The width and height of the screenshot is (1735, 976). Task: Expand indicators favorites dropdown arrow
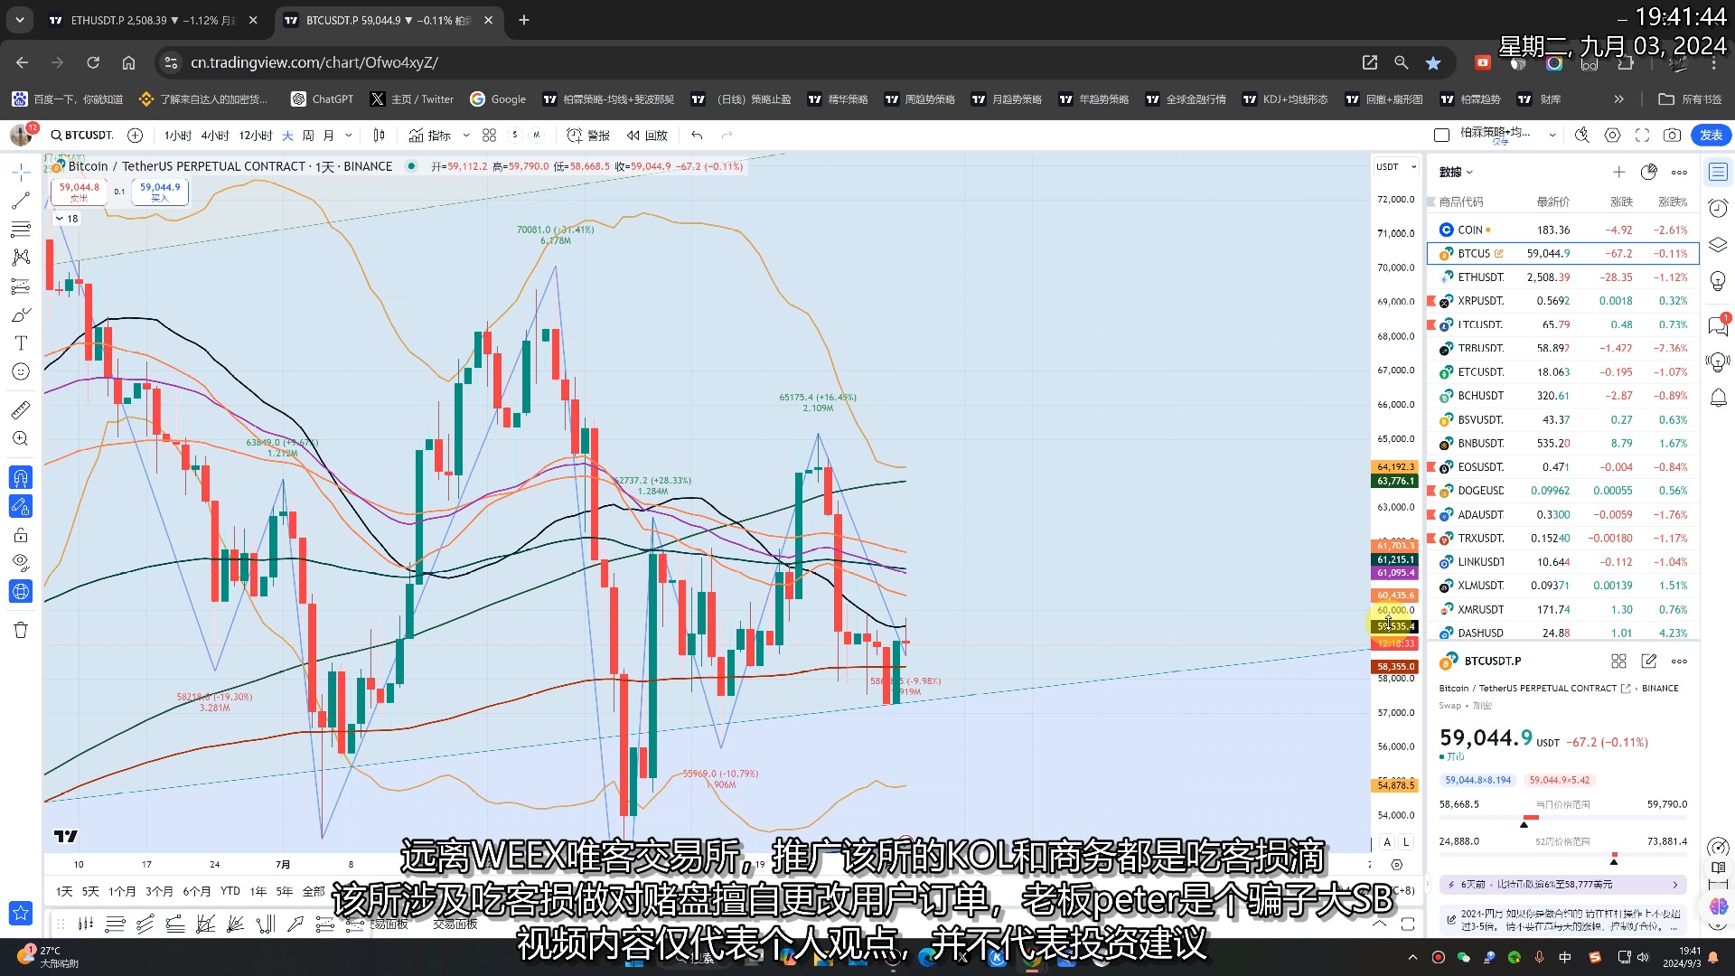pos(466,136)
